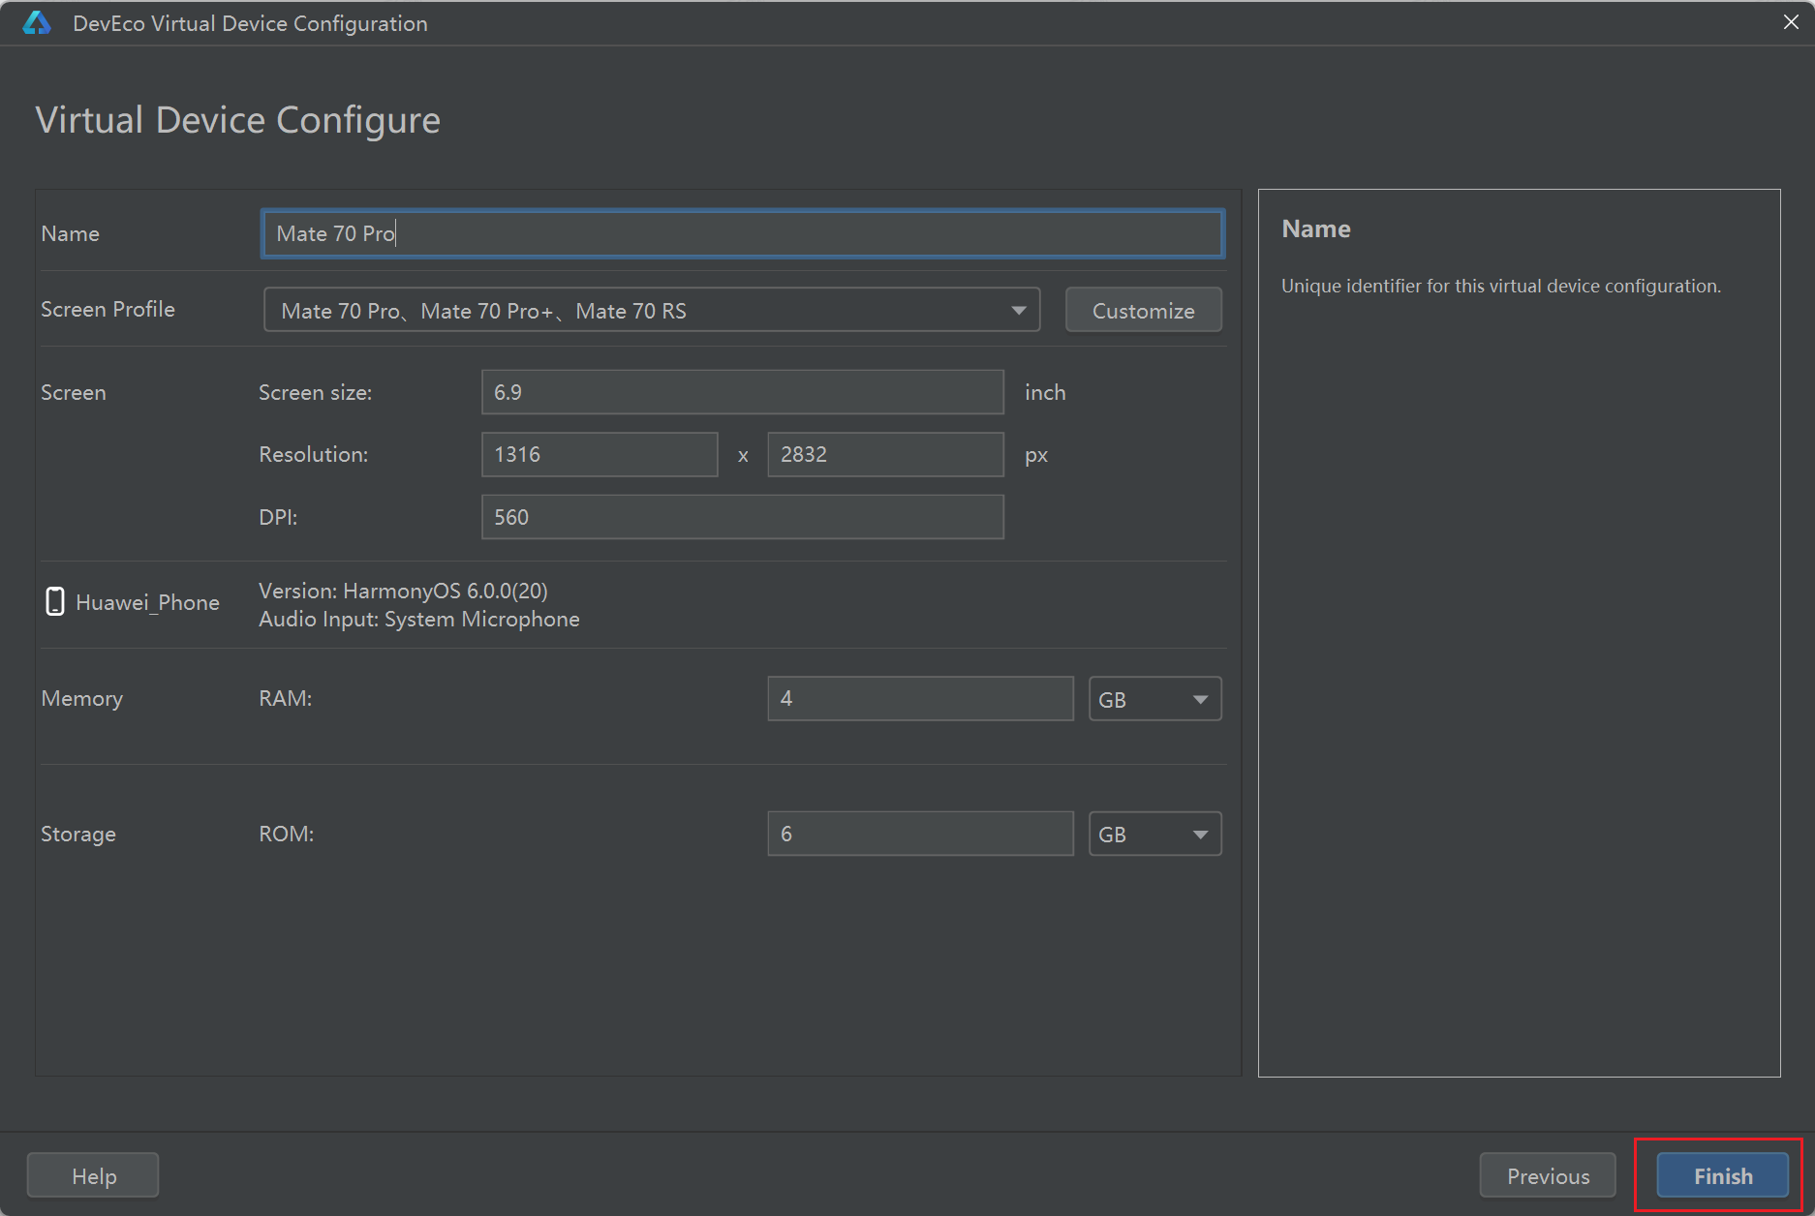Click the resolution height field 2832
The width and height of the screenshot is (1815, 1216).
pos(885,454)
